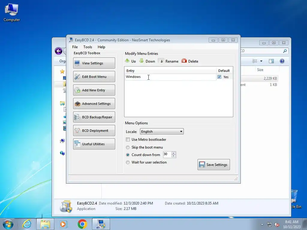Screen dimensions: 307x230
Task: Click EasyBCD taskbar button
Action: coord(101,224)
